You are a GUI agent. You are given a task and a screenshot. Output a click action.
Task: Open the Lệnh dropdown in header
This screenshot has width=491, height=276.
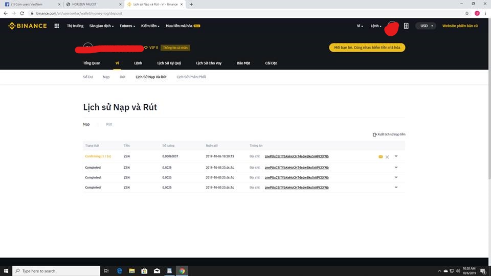click(376, 26)
